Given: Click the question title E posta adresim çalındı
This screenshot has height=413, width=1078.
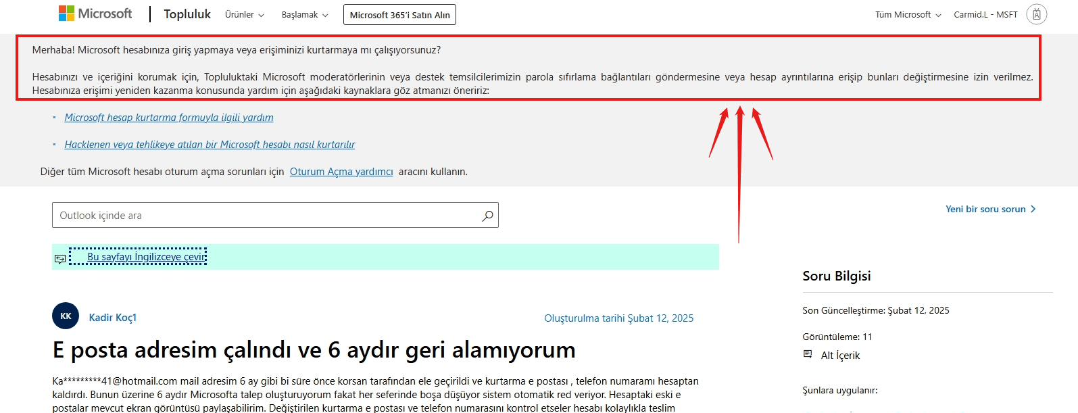Looking at the screenshot, I should point(314,349).
